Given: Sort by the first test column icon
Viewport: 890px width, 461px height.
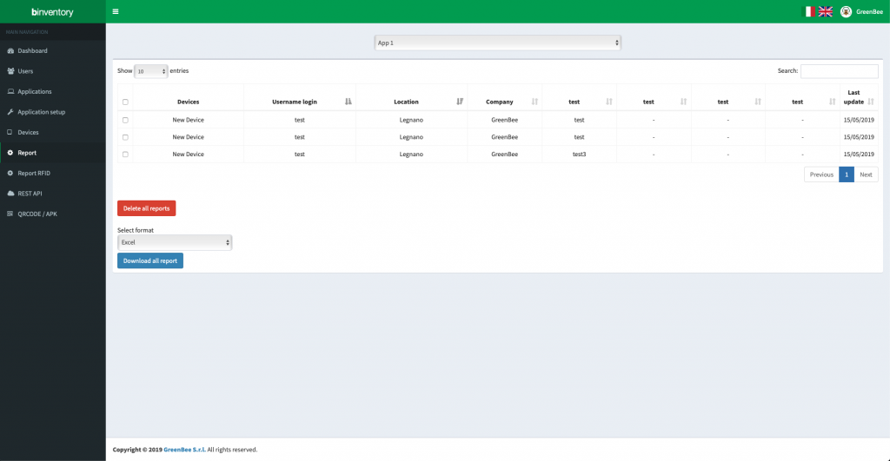Looking at the screenshot, I should point(609,102).
